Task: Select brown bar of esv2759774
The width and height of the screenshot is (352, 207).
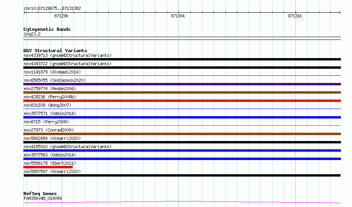Action: click(182, 92)
